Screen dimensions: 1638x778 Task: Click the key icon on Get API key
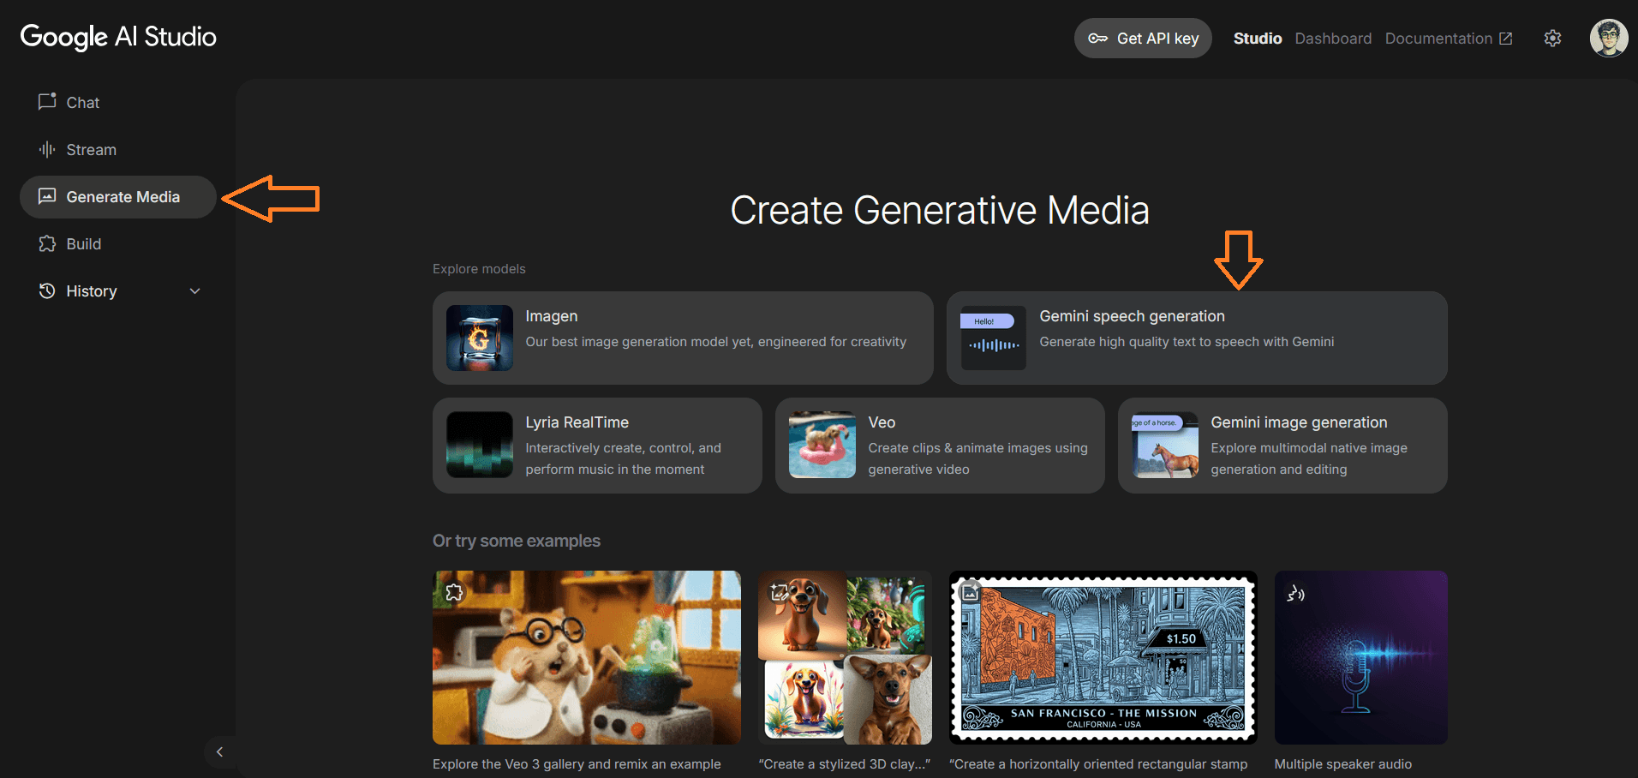(x=1099, y=38)
